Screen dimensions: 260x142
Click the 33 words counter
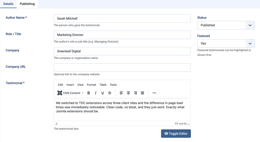tap(181, 124)
